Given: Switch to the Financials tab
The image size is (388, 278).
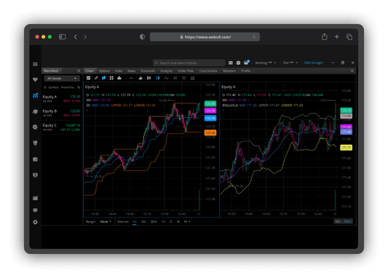Looking at the screenshot, I should 148,71.
